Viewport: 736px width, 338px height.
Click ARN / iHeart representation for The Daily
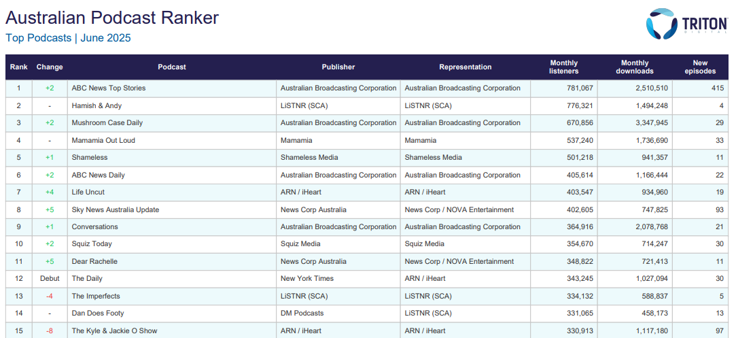(425, 279)
